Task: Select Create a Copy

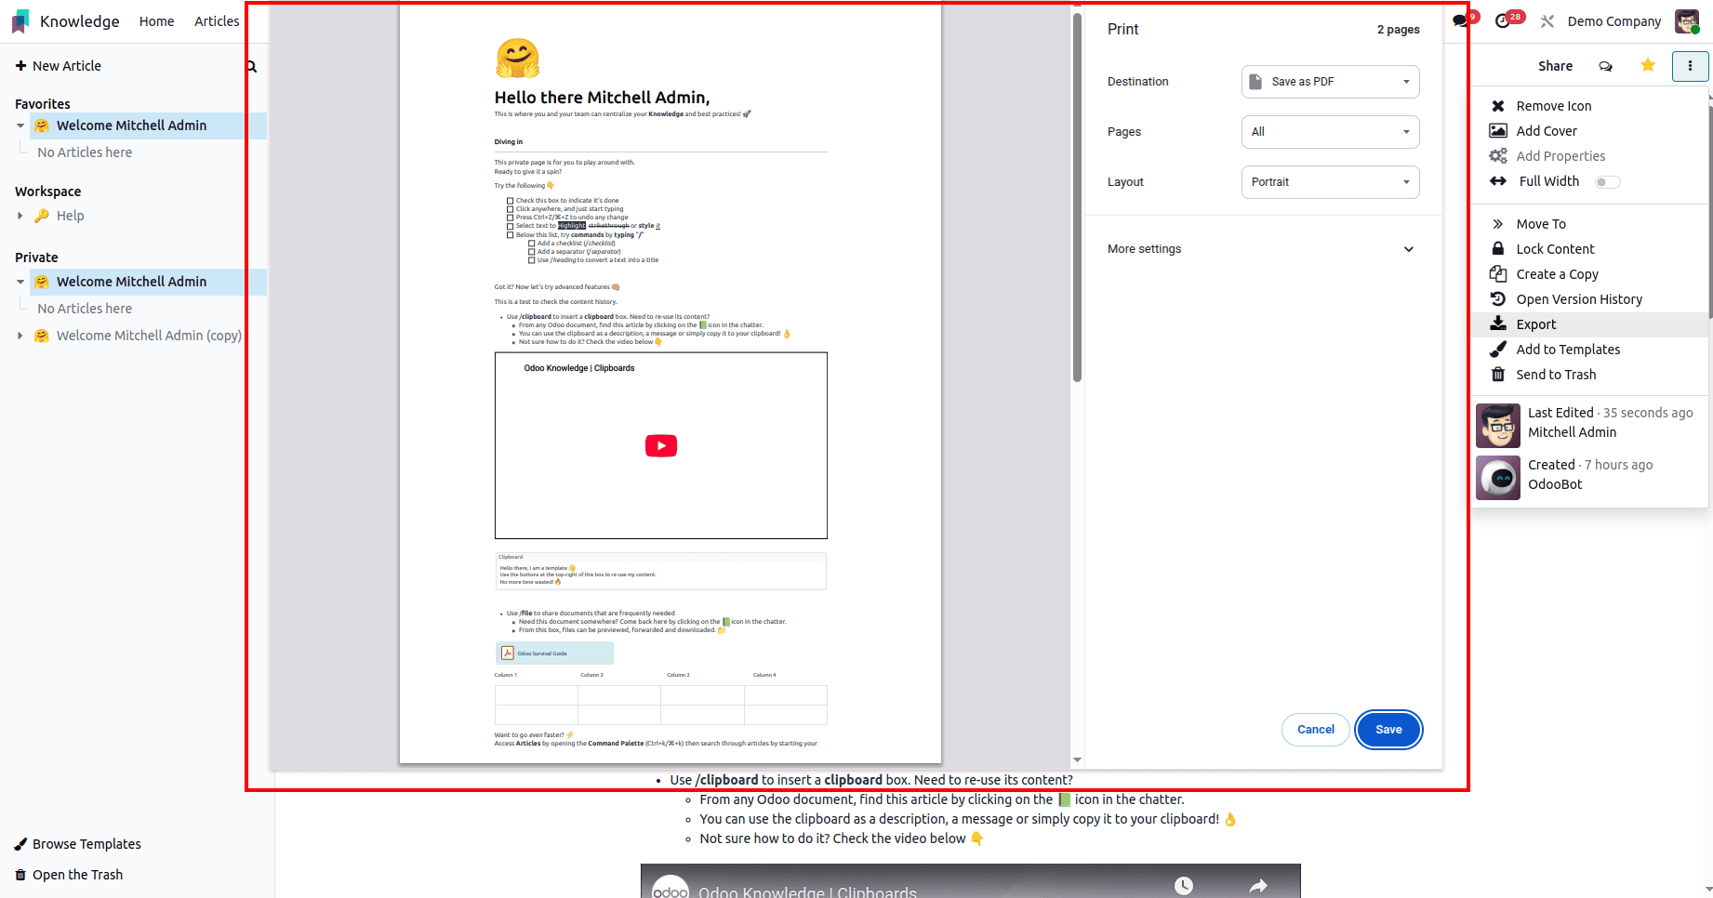Action: point(1590,274)
